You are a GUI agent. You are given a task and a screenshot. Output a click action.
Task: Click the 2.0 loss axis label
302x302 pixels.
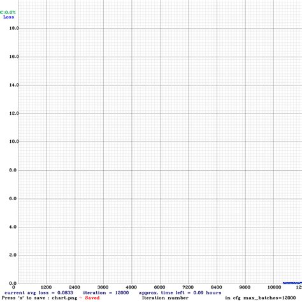point(13,255)
